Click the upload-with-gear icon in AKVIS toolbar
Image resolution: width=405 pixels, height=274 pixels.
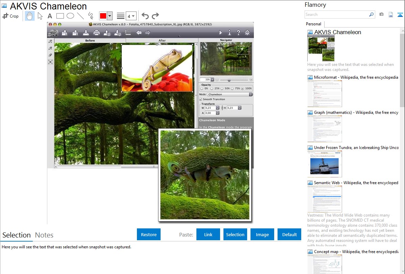click(x=107, y=33)
